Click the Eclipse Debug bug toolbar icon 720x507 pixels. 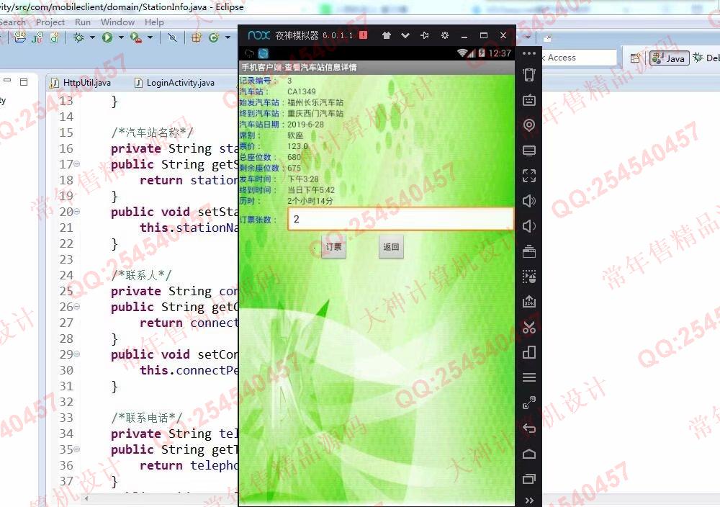pos(78,37)
